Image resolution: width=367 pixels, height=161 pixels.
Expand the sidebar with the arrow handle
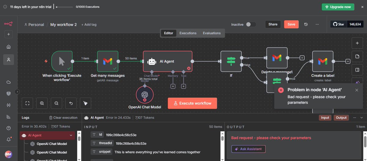point(17,92)
